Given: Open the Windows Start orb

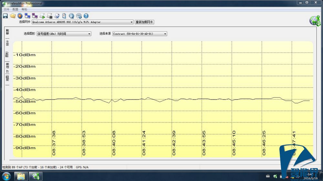Looking at the screenshot, I should [x=6, y=176].
